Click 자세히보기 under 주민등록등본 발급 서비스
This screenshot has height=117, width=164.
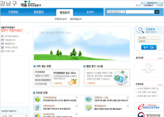coord(58,83)
